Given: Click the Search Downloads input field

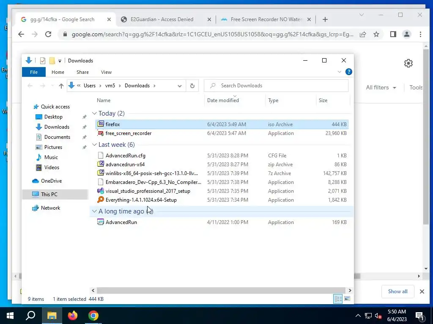Looking at the screenshot, I should coord(276,86).
